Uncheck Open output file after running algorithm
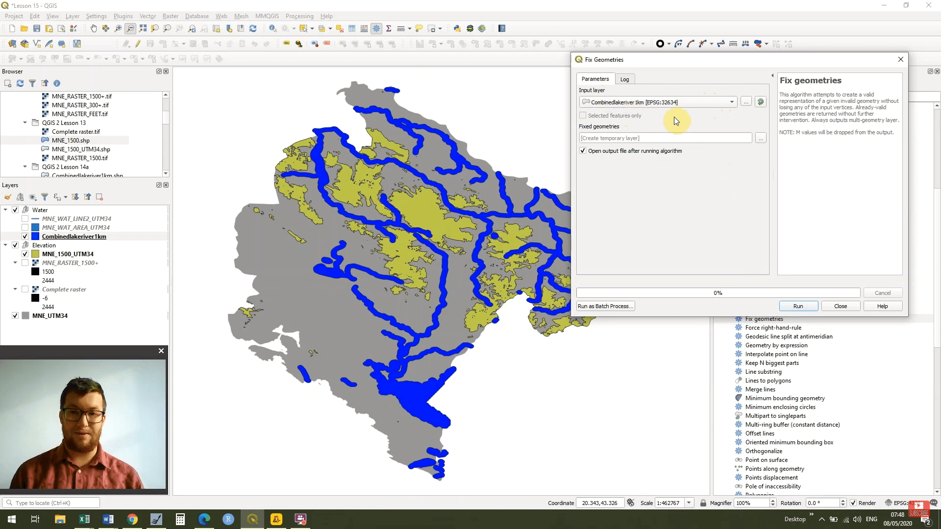Screen dimensions: 941x529 (583, 151)
